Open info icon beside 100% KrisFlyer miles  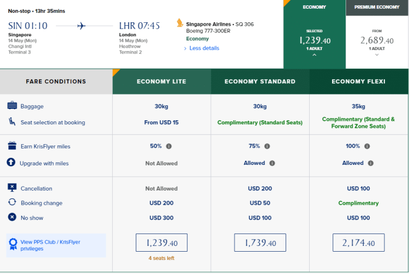(367, 146)
